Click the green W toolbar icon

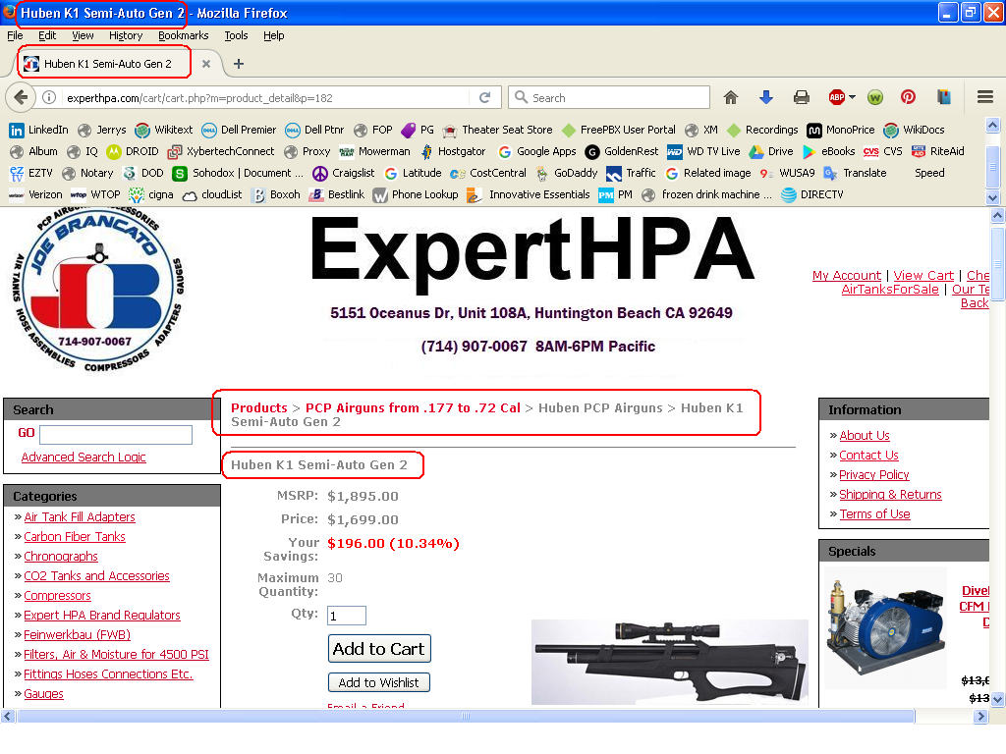pos(875,97)
